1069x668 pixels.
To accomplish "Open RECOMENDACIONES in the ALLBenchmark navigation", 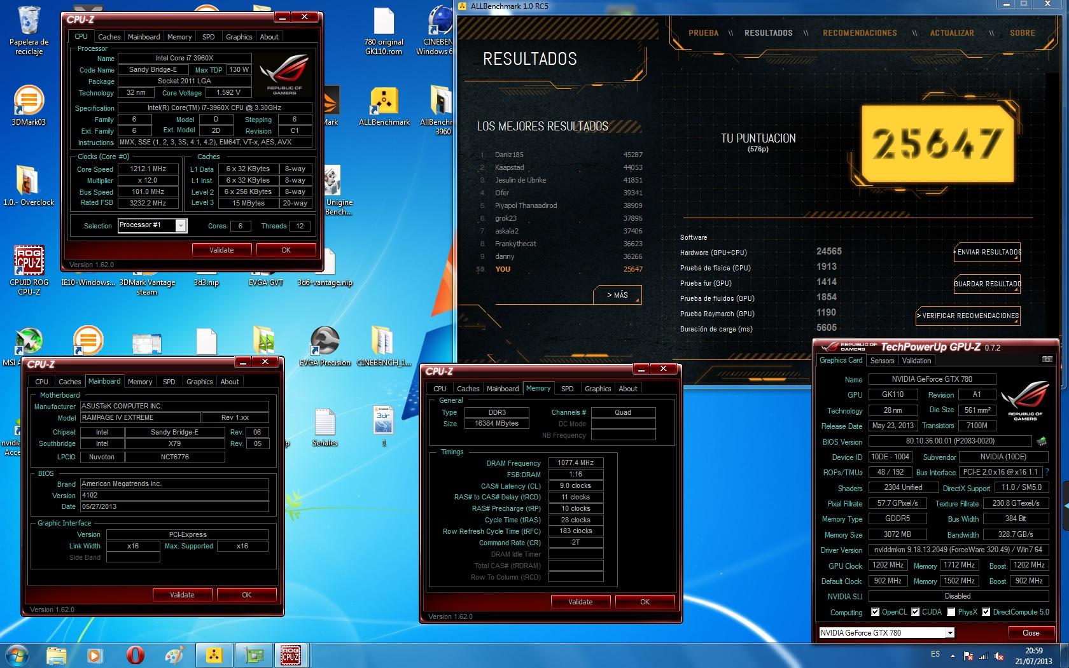I will point(860,32).
